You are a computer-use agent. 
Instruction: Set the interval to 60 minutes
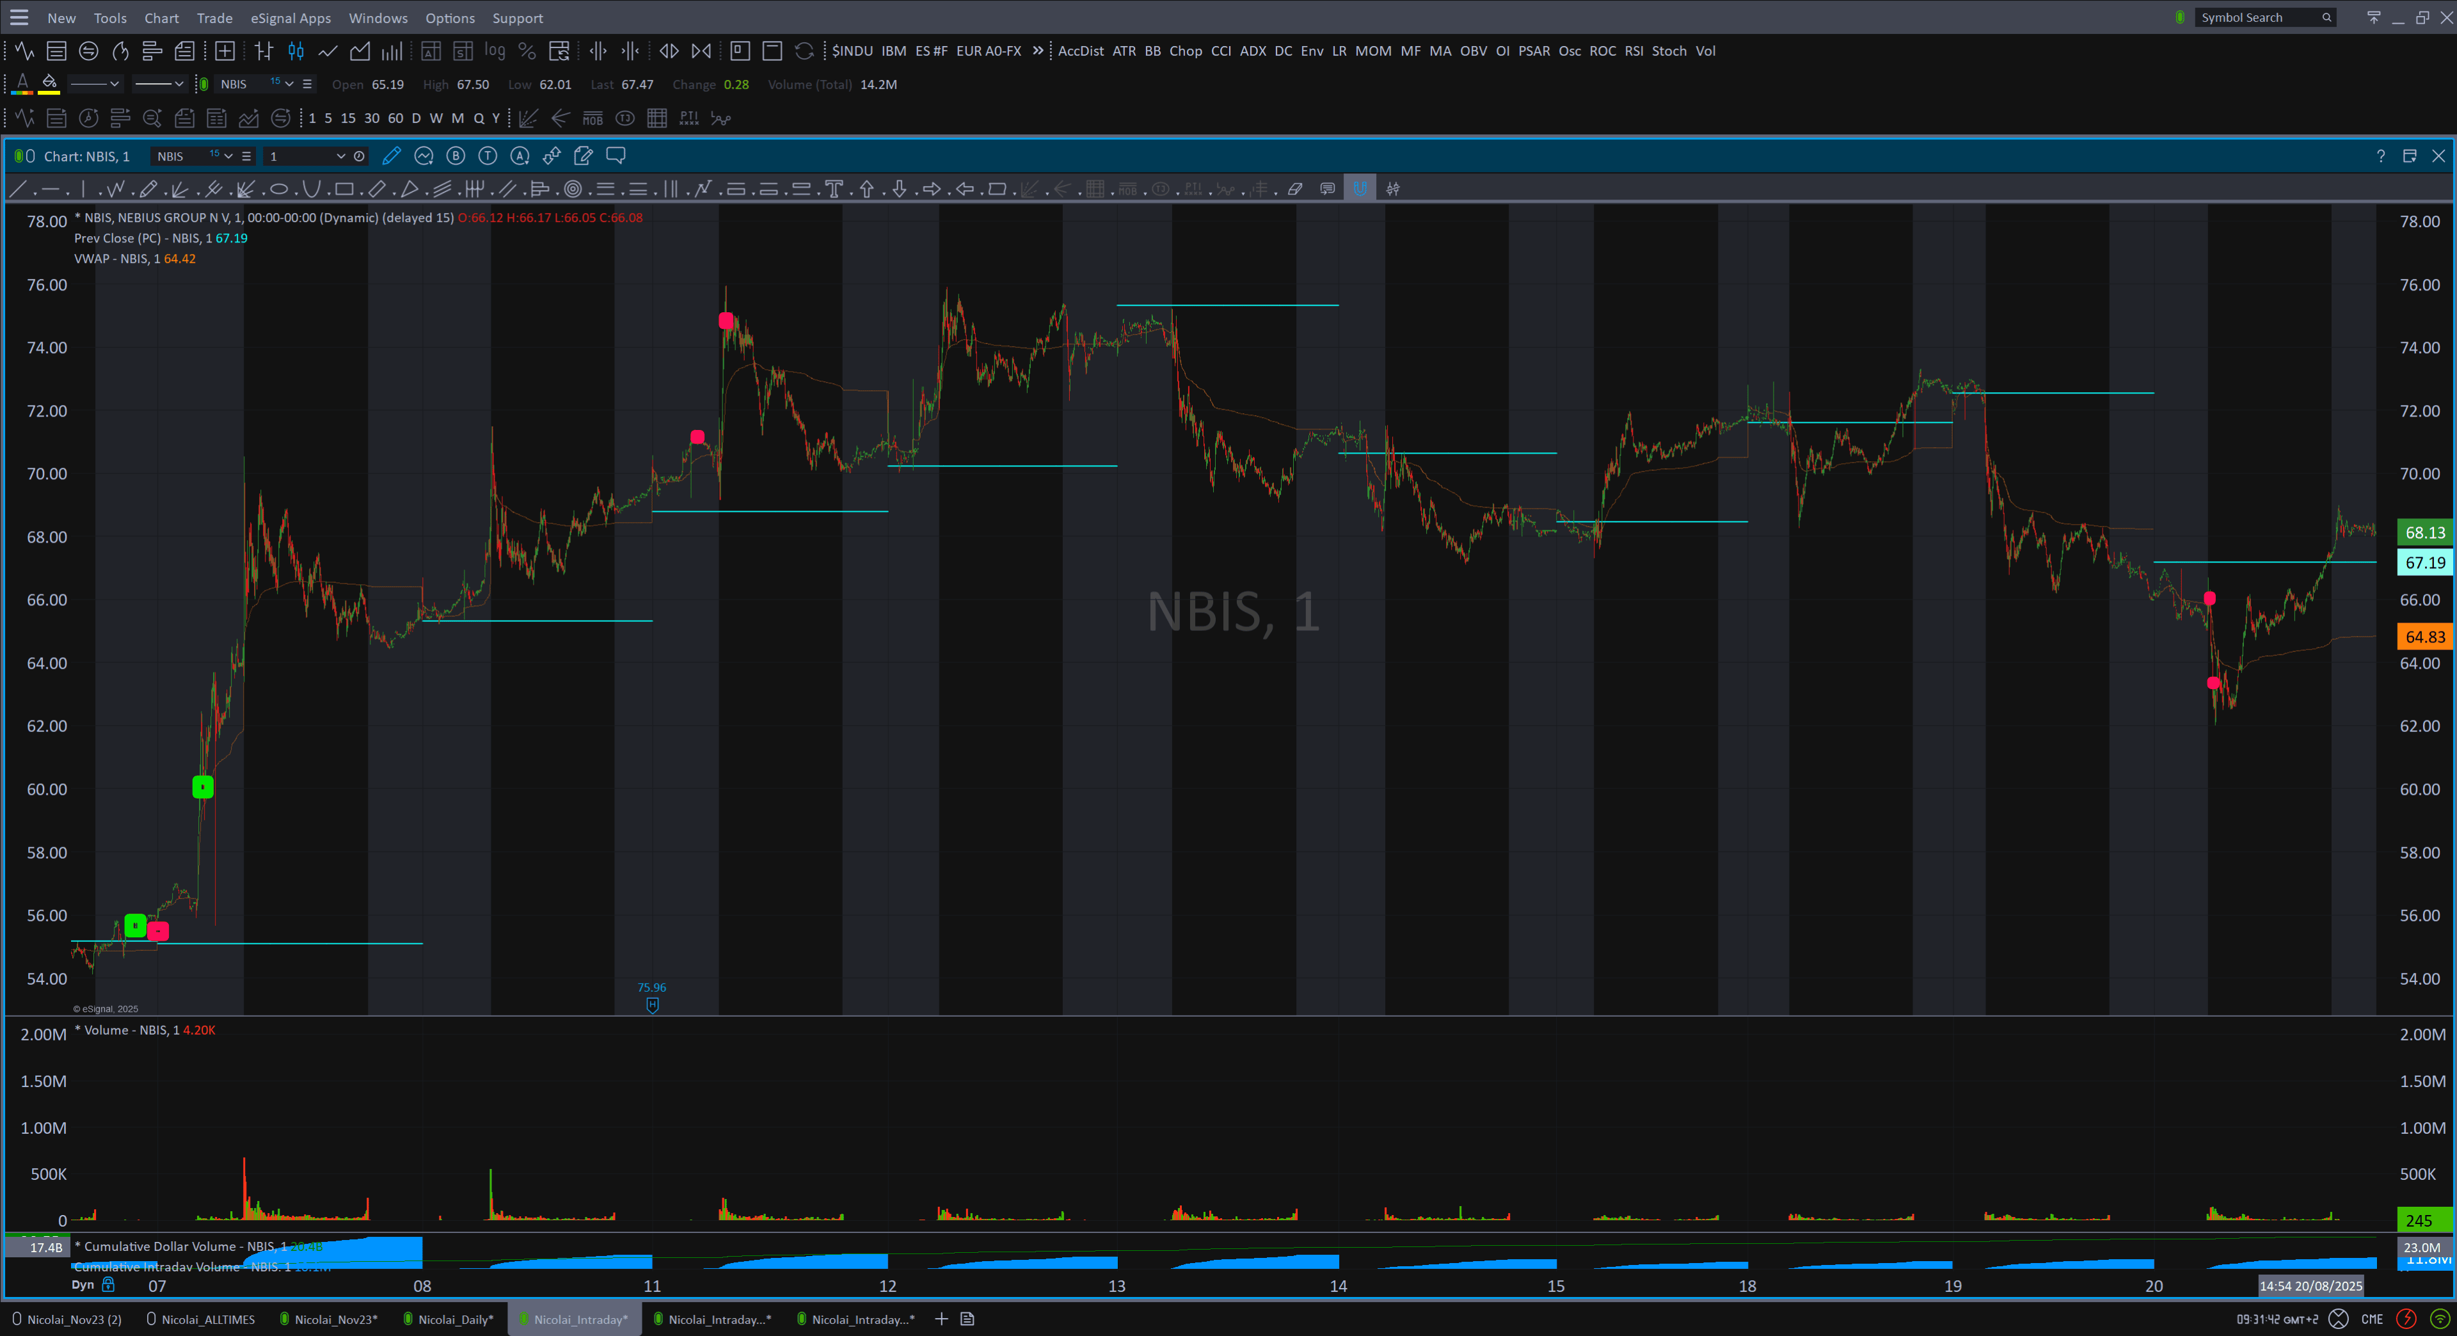tap(395, 118)
